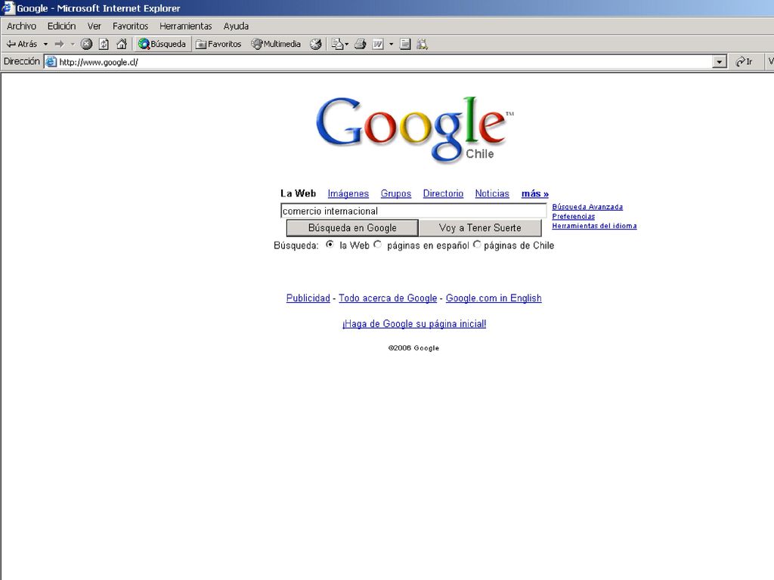Click the Edit with Word icon
This screenshot has width=774, height=580.
point(378,44)
